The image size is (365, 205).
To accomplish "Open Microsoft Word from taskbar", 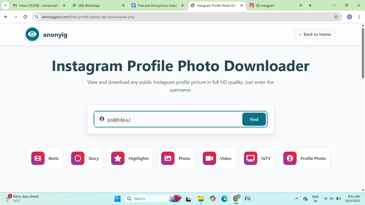I will [248, 199].
